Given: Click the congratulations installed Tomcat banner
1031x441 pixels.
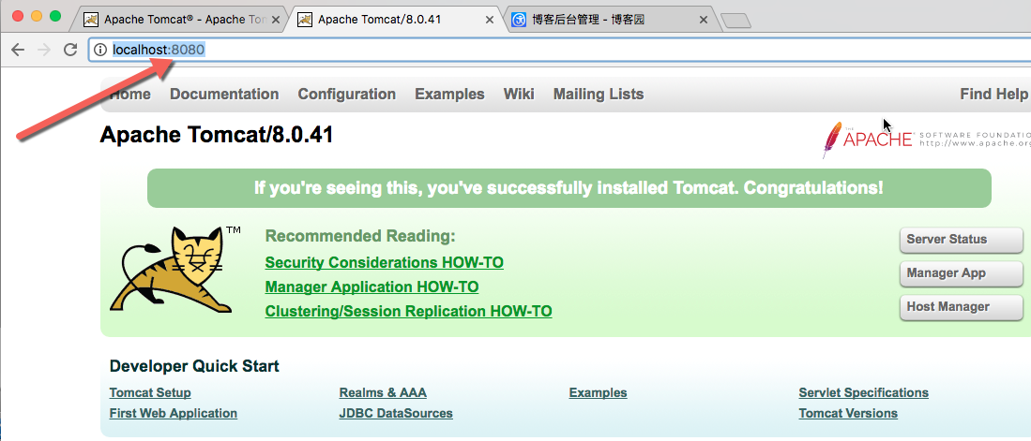Looking at the screenshot, I should coord(569,188).
